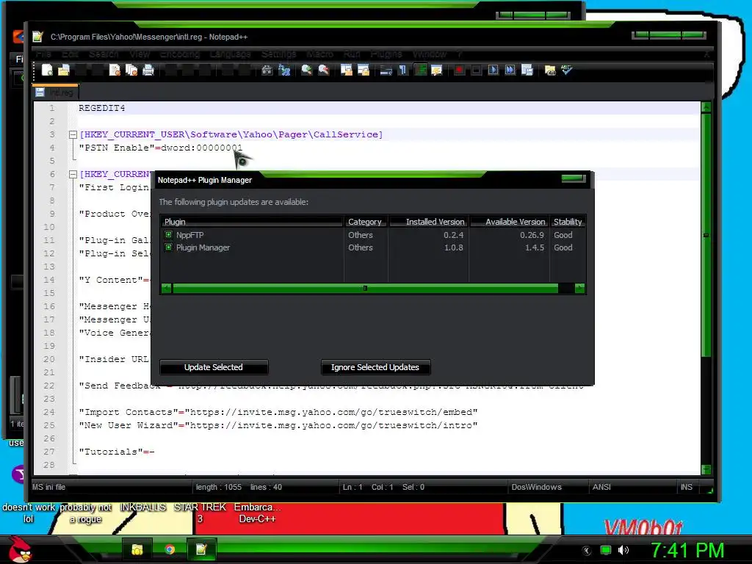Click plugin list scrollbar left arrow
The image size is (752, 564).
coord(167,288)
